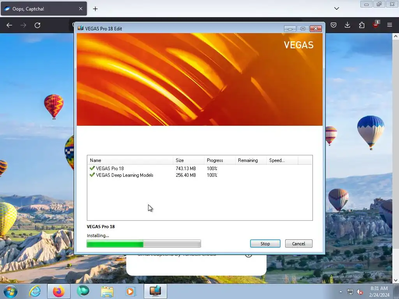Show hidden system tray icons

point(341,292)
